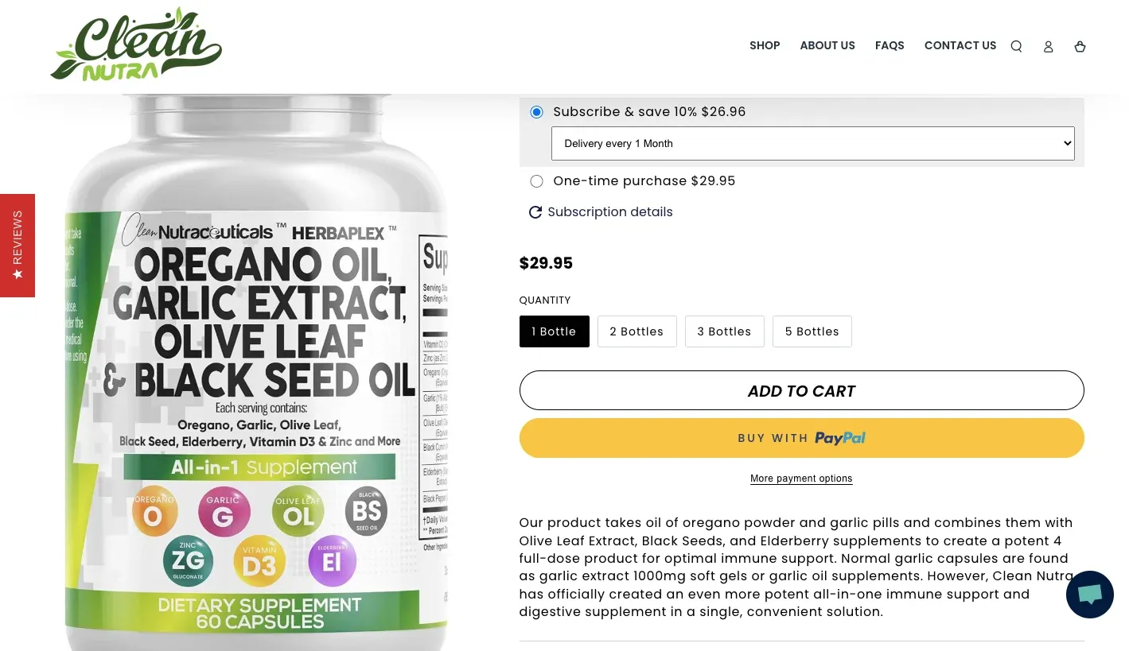This screenshot has height=651, width=1129.
Task: Click the Clean Nutra logo
Action: point(135,44)
